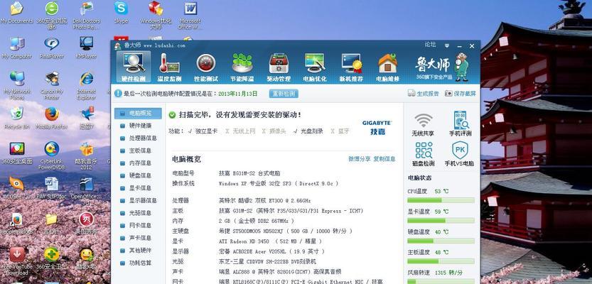Open Mozilla Firefox desktop icon
Image resolution: width=592 pixels, height=284 pixels.
52,118
